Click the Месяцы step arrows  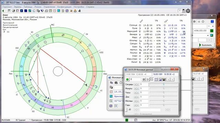[136, 101]
